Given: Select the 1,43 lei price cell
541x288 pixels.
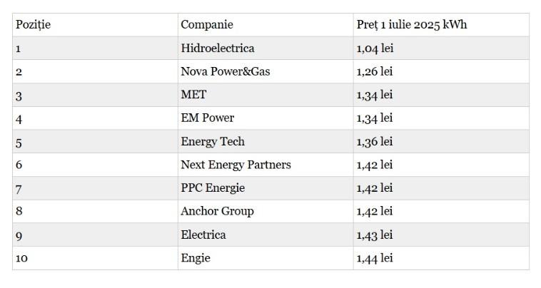Looking at the screenshot, I should pyautogui.click(x=375, y=235).
